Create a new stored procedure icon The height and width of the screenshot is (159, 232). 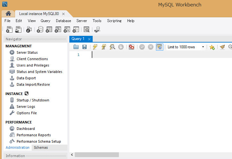point(67,29)
